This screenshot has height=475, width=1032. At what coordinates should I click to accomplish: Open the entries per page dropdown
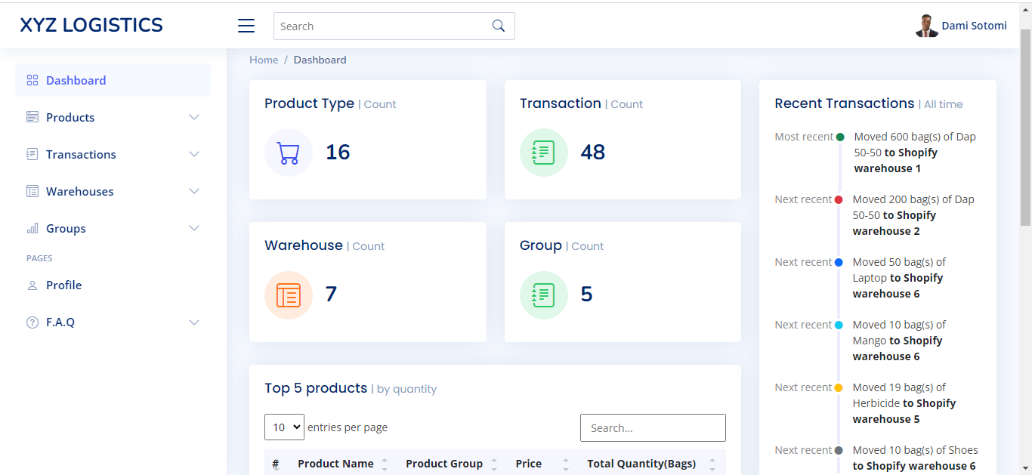tap(284, 427)
